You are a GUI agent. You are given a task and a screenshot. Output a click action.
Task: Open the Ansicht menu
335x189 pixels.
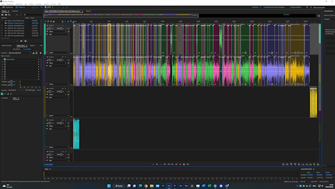[x=46, y=4]
